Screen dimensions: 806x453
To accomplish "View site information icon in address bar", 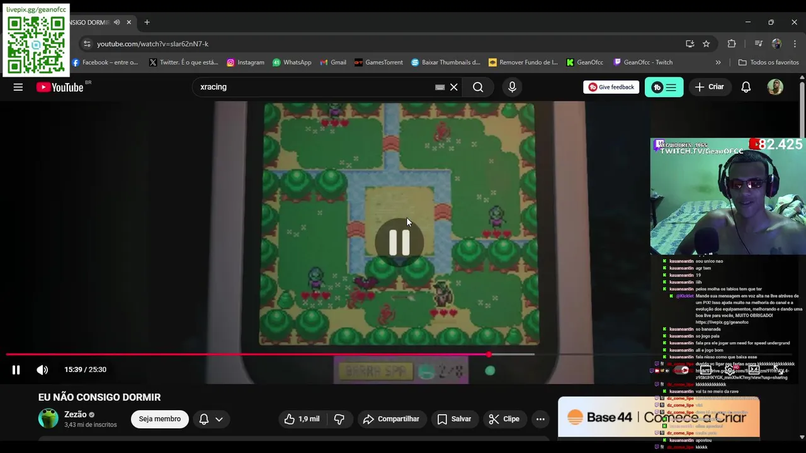I will coord(87,44).
